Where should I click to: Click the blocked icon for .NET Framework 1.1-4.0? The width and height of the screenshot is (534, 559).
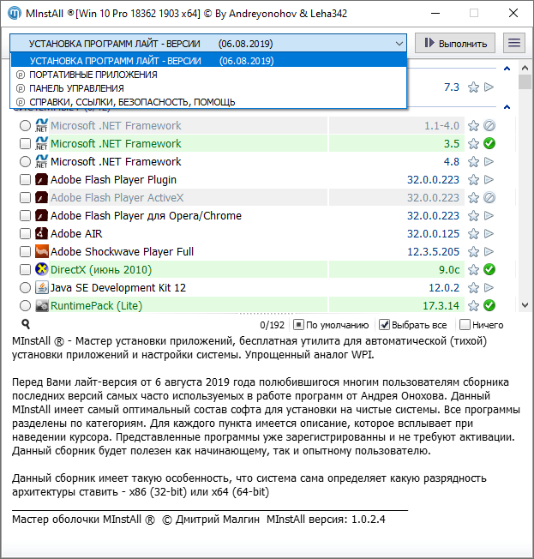(x=489, y=125)
